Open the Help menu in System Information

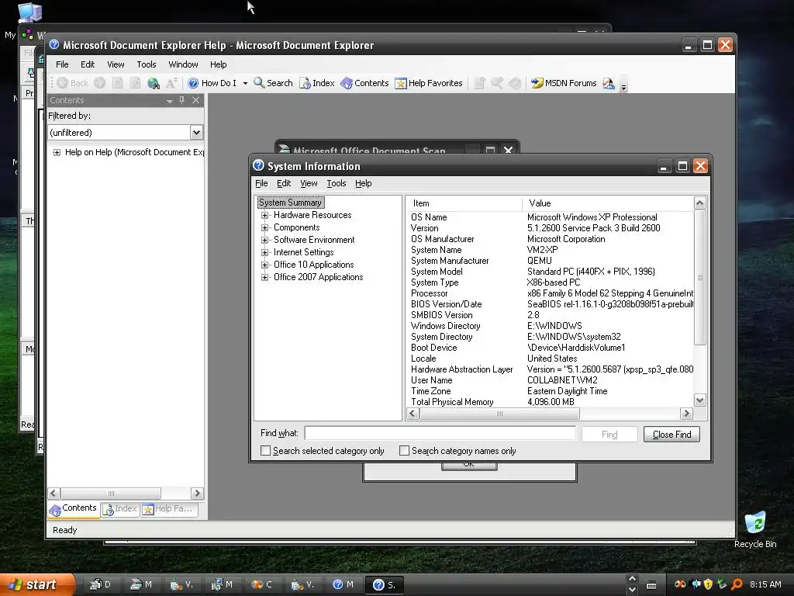pyautogui.click(x=363, y=183)
